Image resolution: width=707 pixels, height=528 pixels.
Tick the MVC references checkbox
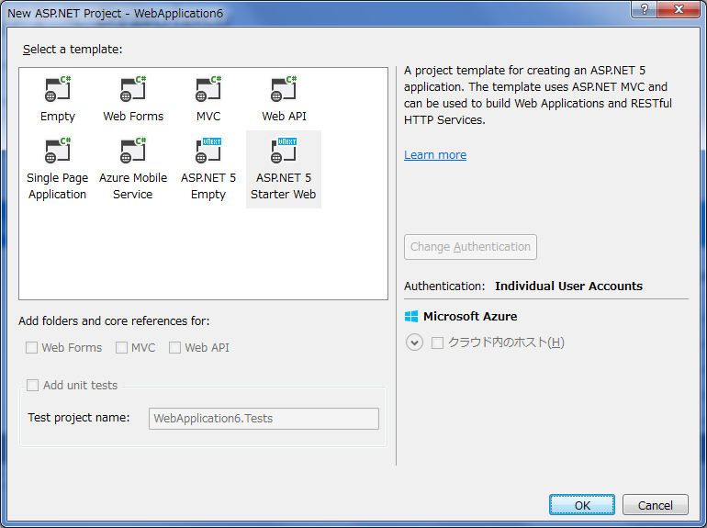click(x=121, y=348)
